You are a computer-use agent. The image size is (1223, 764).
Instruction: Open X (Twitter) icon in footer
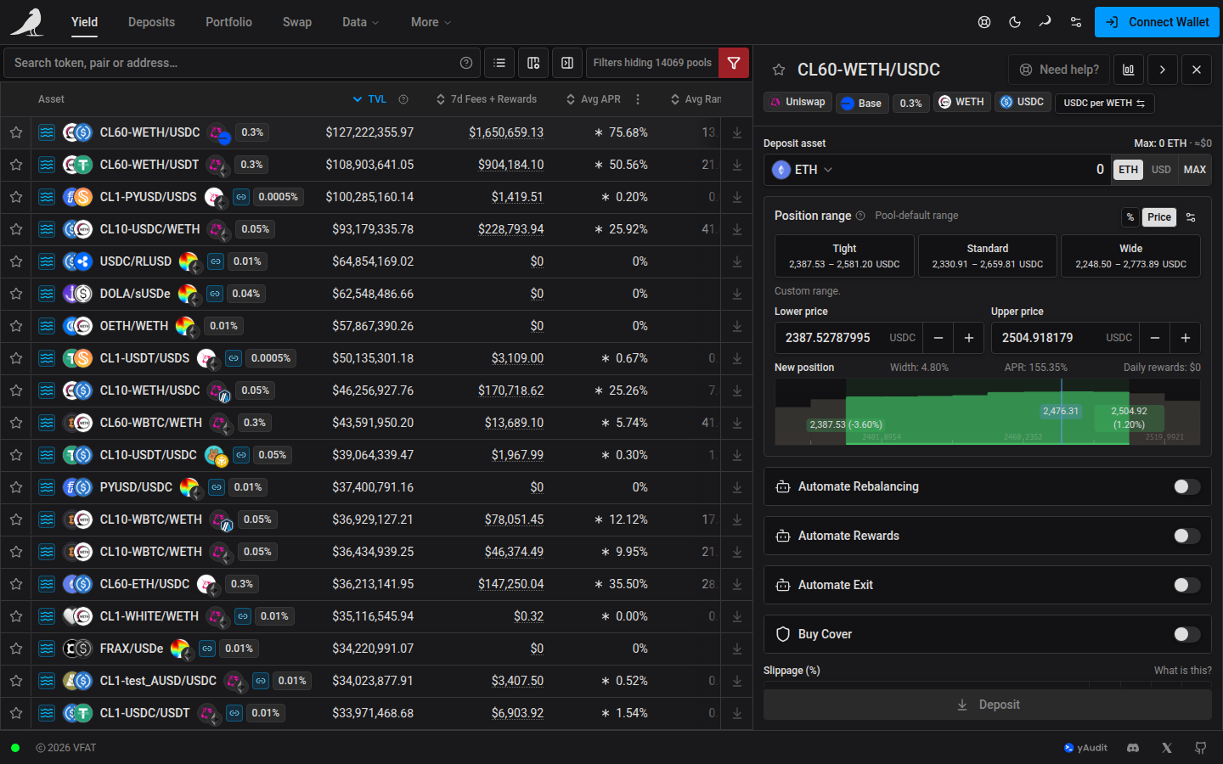click(1167, 748)
